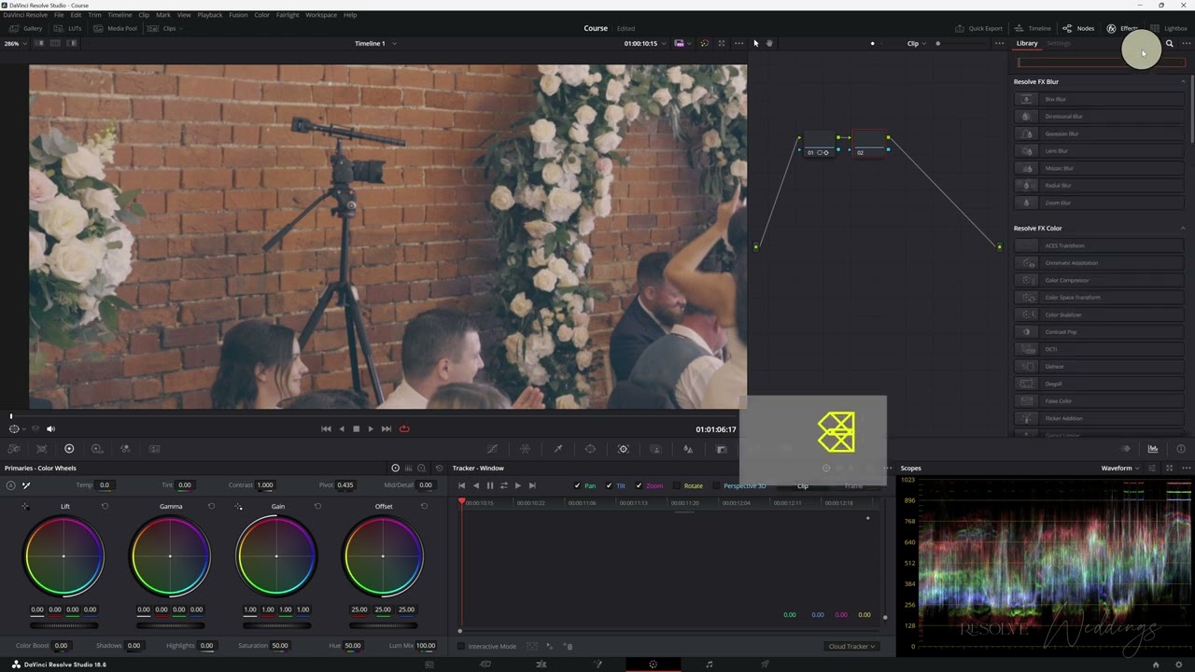Click Contrast value field 1.000
This screenshot has width=1195, height=672.
click(265, 485)
